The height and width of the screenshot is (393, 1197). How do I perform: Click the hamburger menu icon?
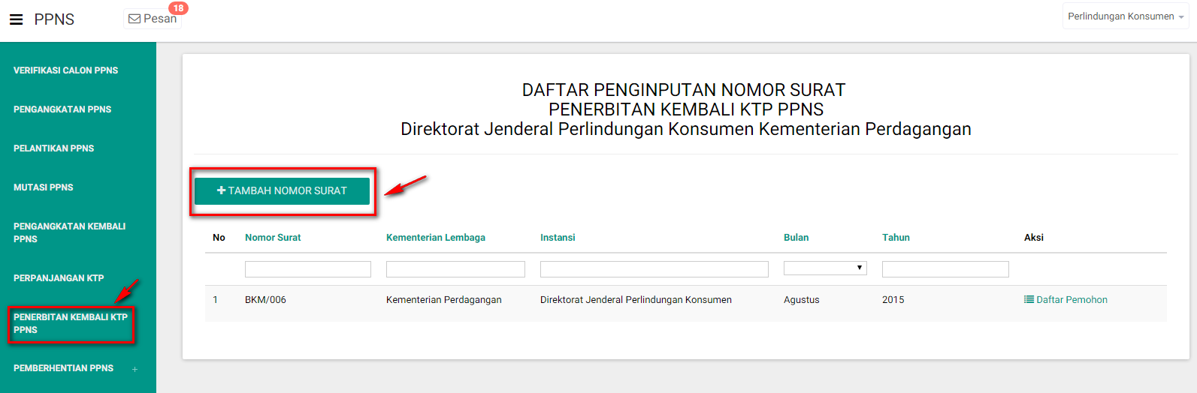point(16,19)
